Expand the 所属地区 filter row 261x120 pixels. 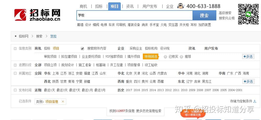[15, 73]
